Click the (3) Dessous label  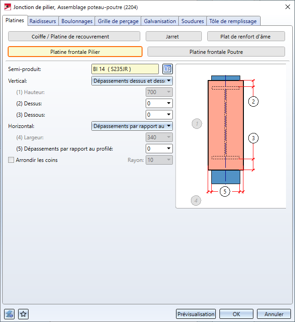[x=31, y=115]
